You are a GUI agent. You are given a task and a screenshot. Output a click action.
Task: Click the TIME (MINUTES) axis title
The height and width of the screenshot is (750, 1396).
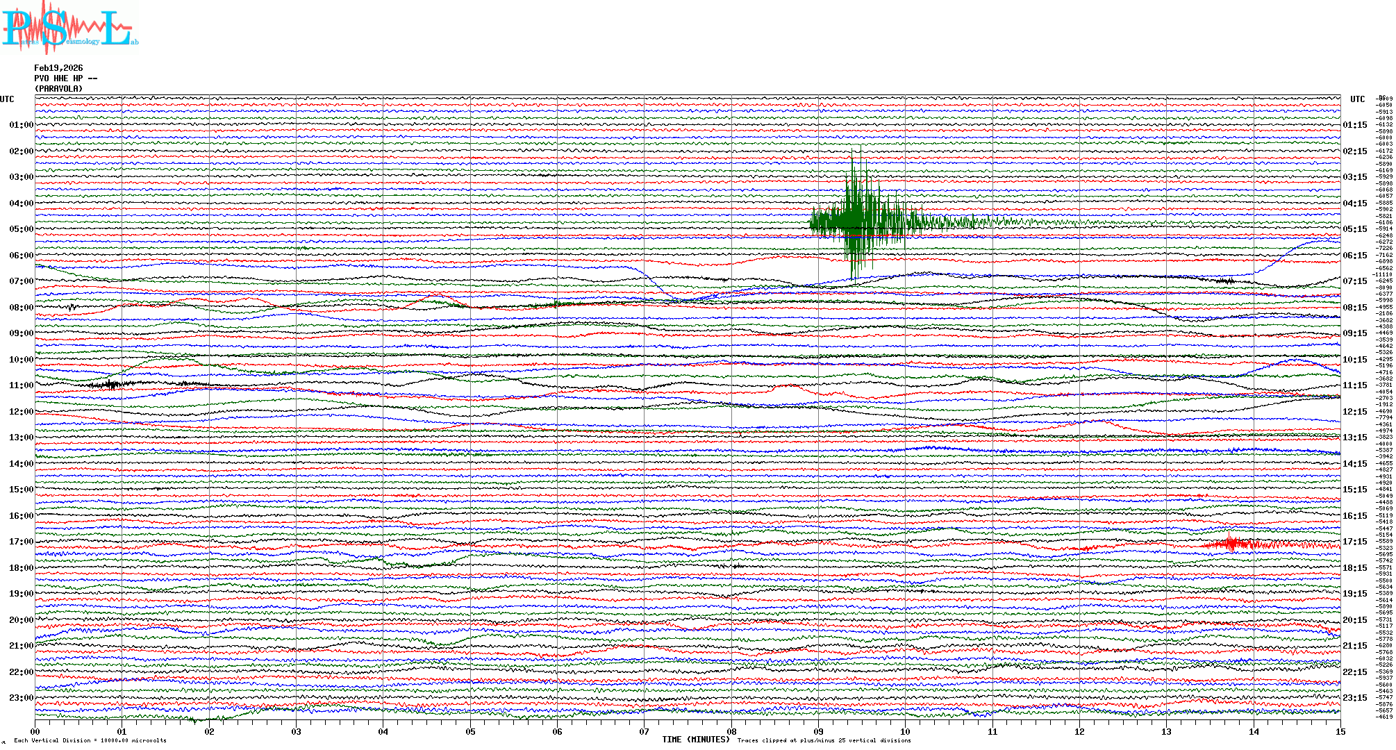pos(696,740)
